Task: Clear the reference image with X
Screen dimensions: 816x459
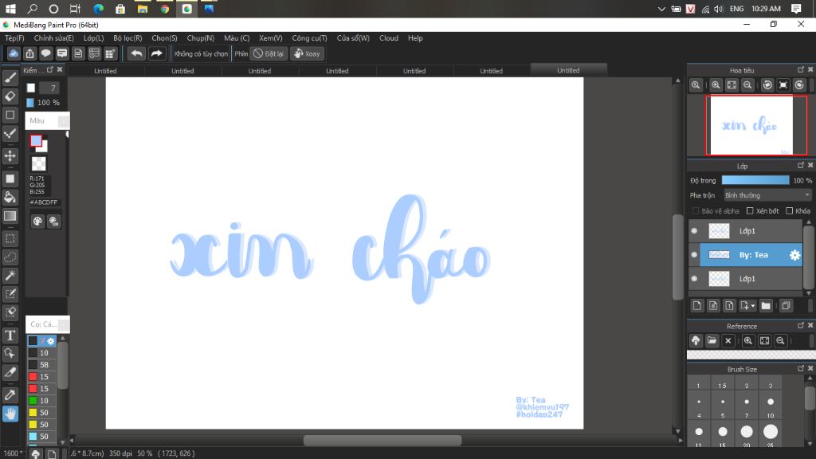Action: [728, 341]
